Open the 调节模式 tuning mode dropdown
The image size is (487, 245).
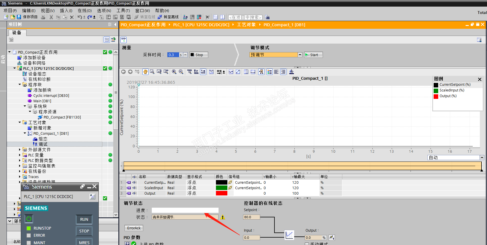pos(300,55)
